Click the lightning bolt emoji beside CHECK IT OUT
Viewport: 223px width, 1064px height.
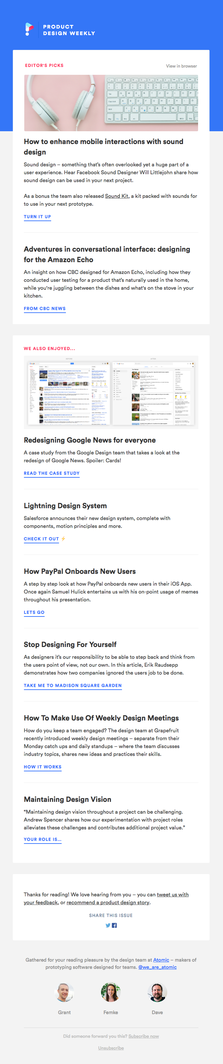point(63,539)
